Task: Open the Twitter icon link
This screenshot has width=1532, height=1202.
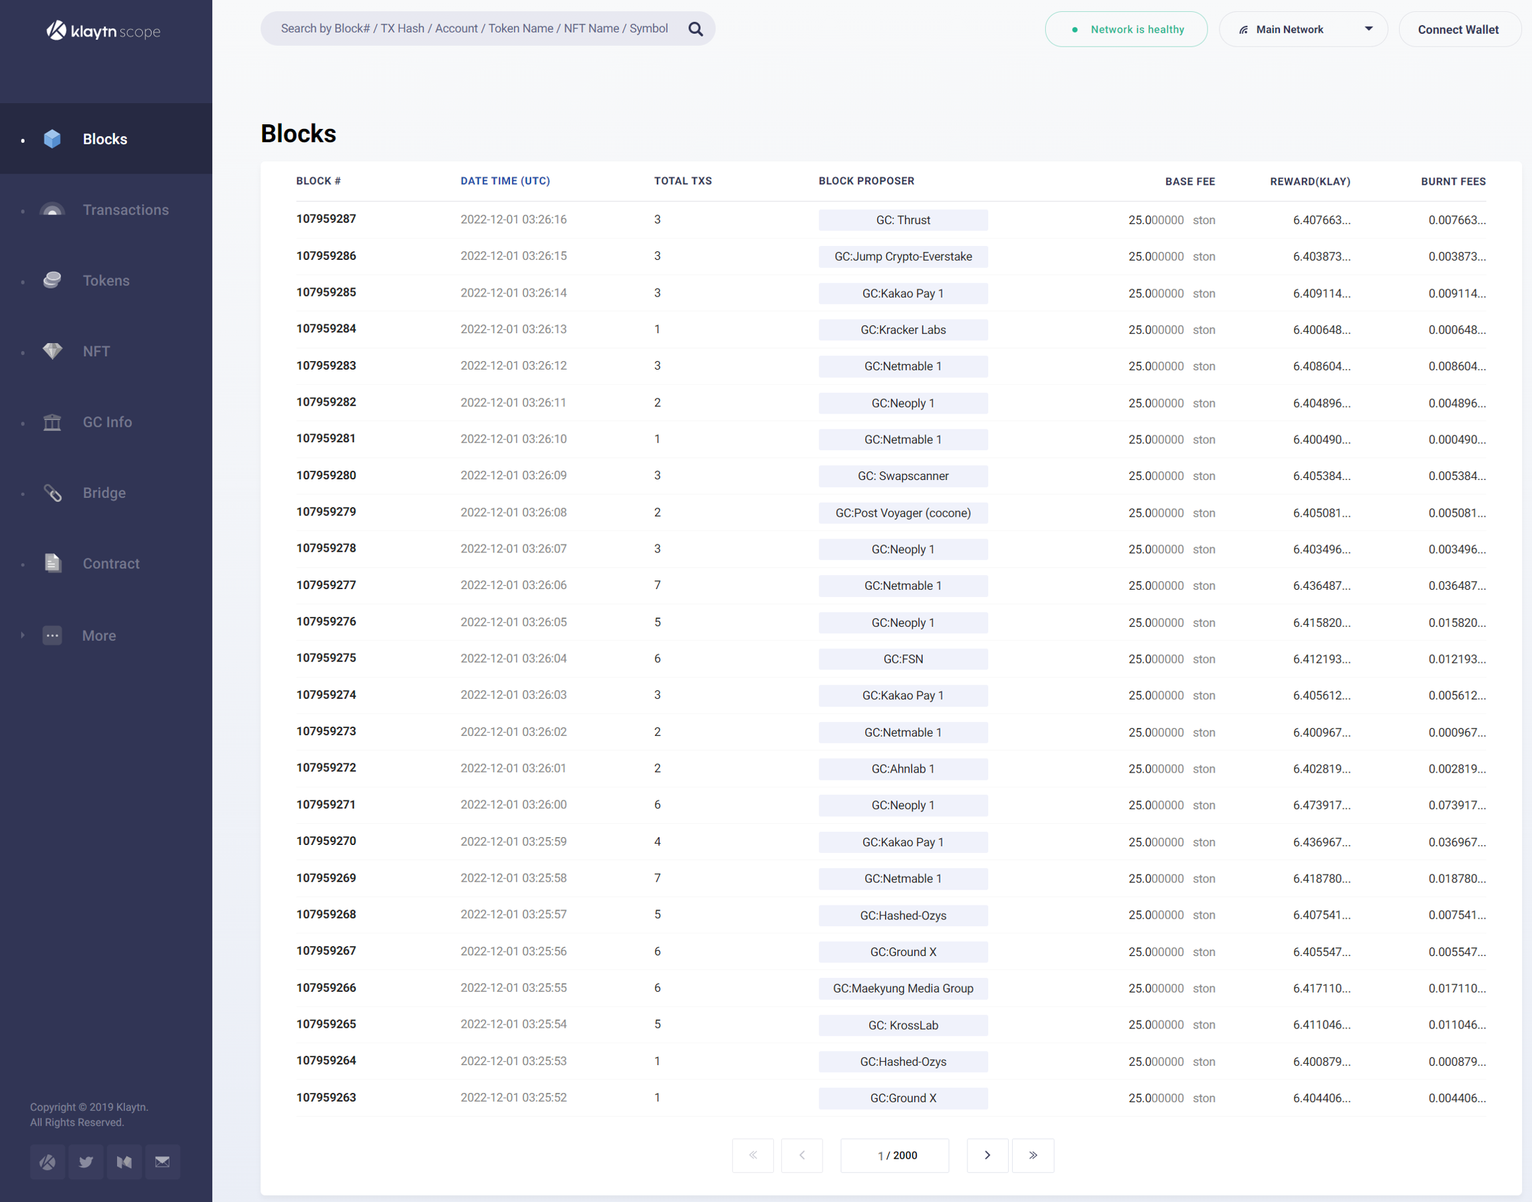Action: tap(86, 1162)
